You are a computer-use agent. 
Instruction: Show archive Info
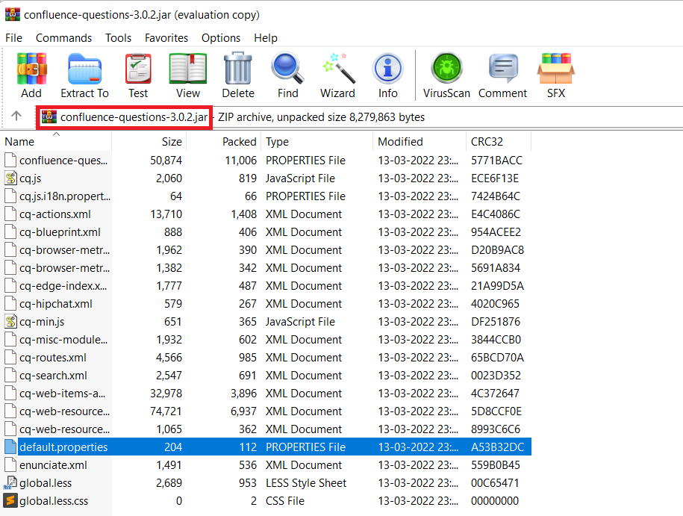pyautogui.click(x=387, y=69)
